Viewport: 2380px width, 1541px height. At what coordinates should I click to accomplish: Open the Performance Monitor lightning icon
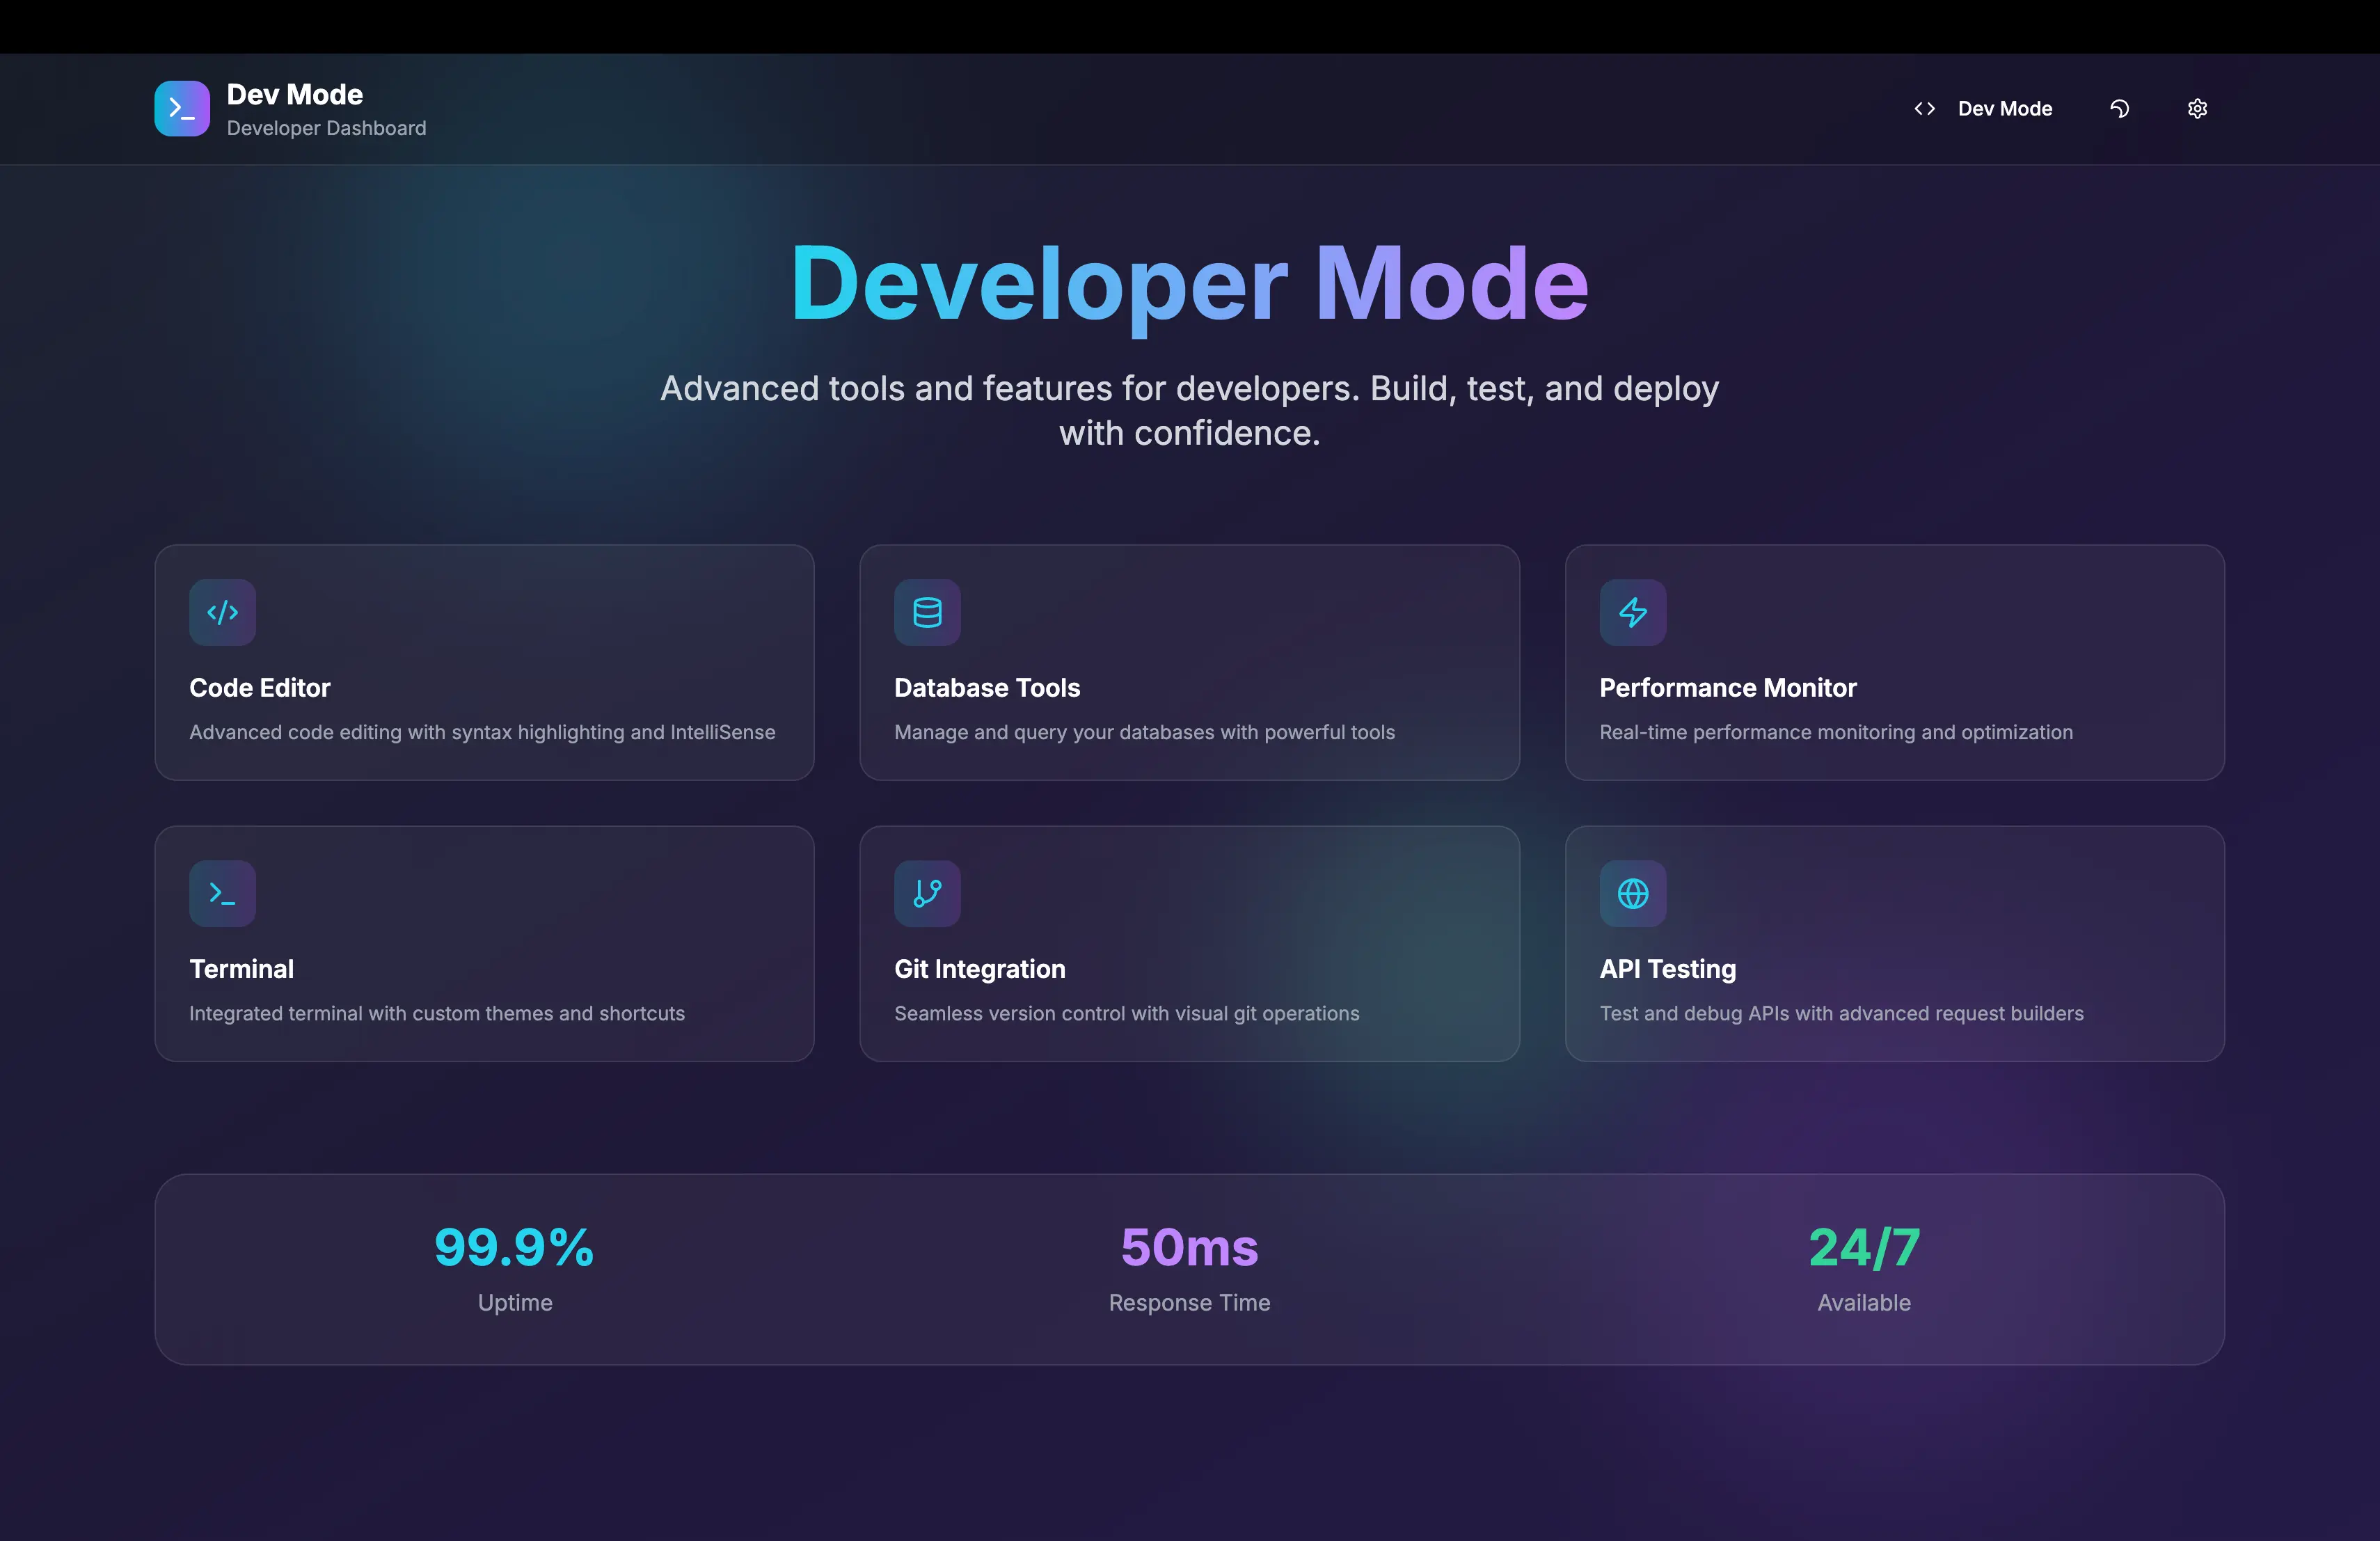[x=1632, y=612]
